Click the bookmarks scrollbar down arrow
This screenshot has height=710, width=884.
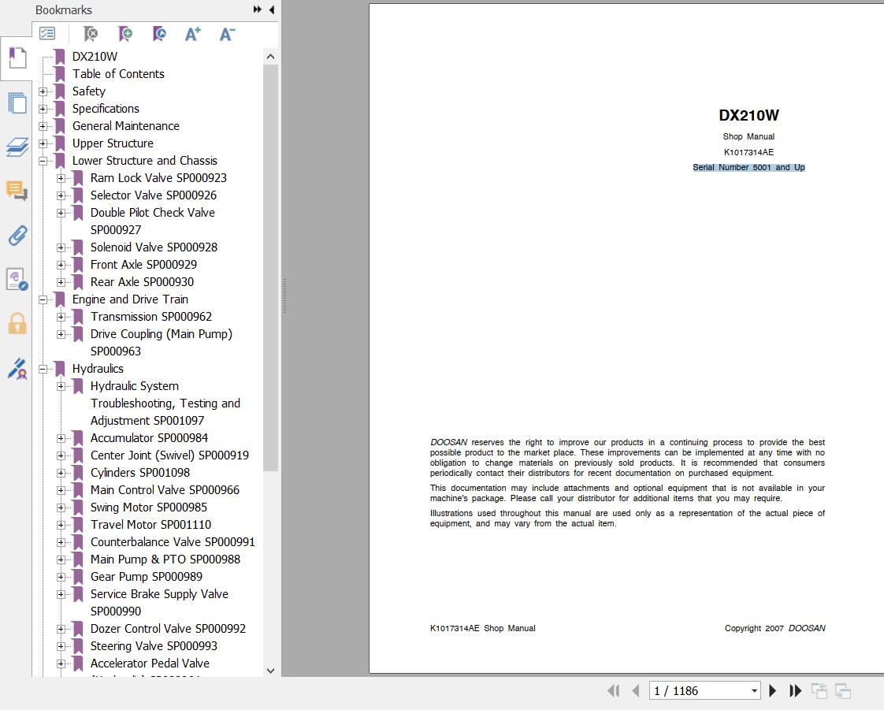coord(270,671)
